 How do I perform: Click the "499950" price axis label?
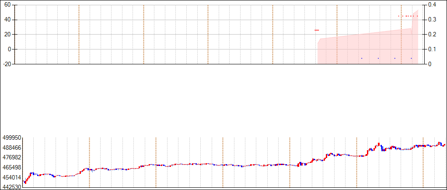tap(12, 138)
